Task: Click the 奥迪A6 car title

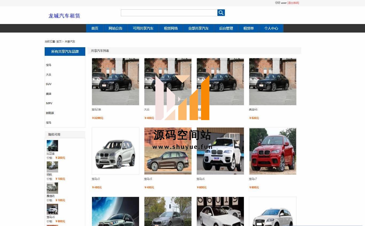Action: point(253,110)
